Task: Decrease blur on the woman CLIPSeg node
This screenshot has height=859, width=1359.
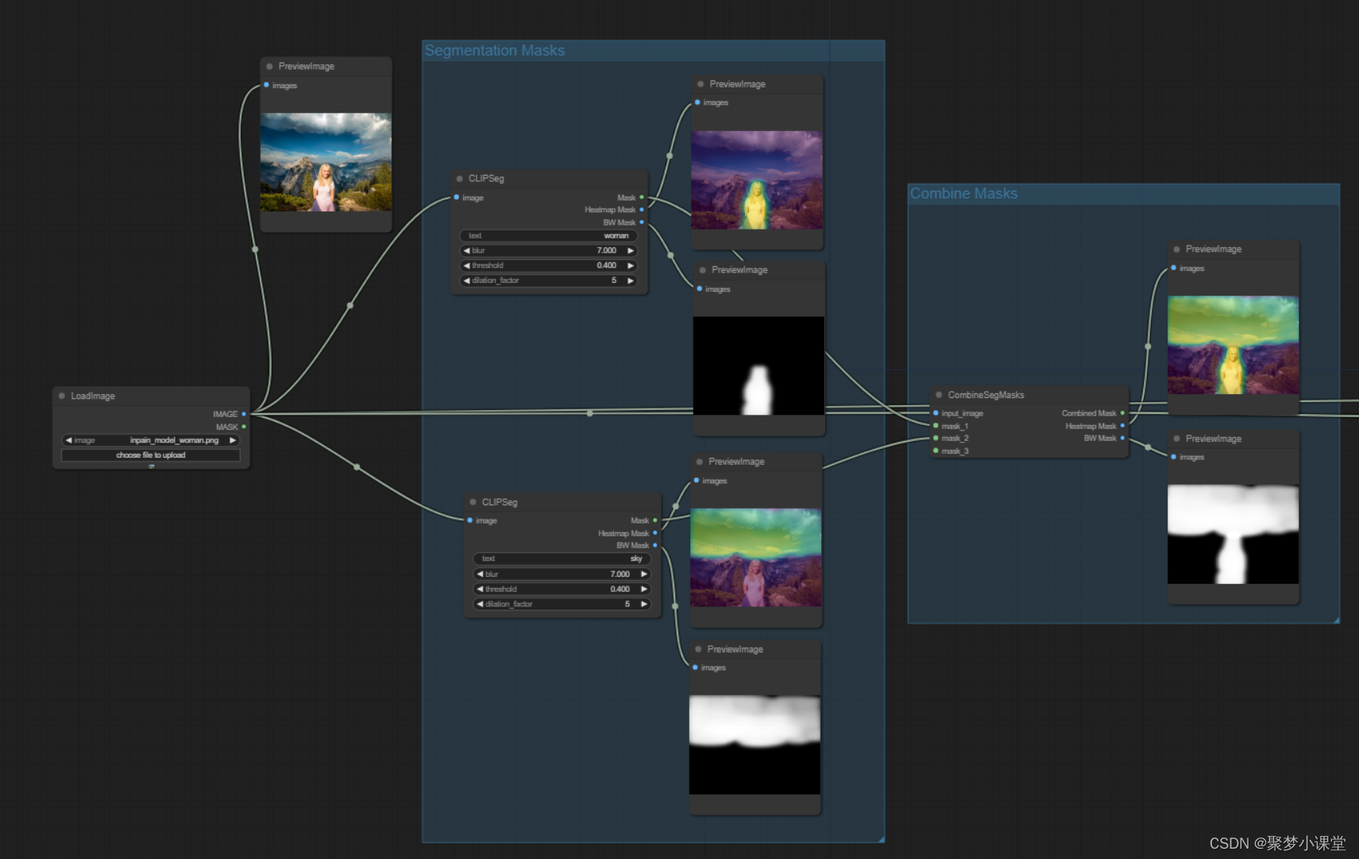Action: tap(467, 251)
